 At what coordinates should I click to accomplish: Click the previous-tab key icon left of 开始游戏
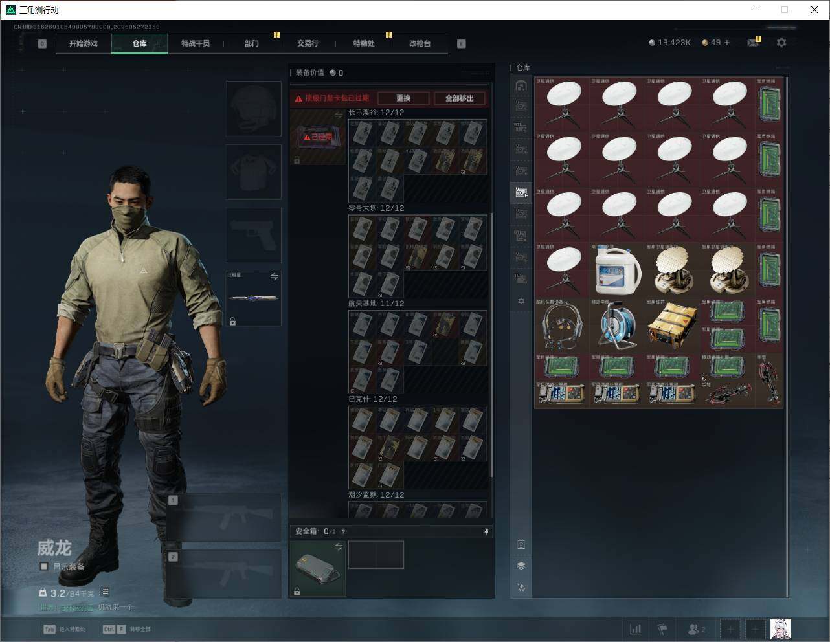(x=42, y=44)
